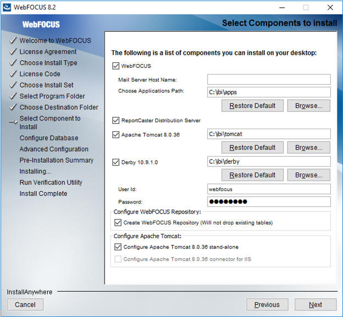Focus the Mail Server Host Name field

click(x=269, y=79)
